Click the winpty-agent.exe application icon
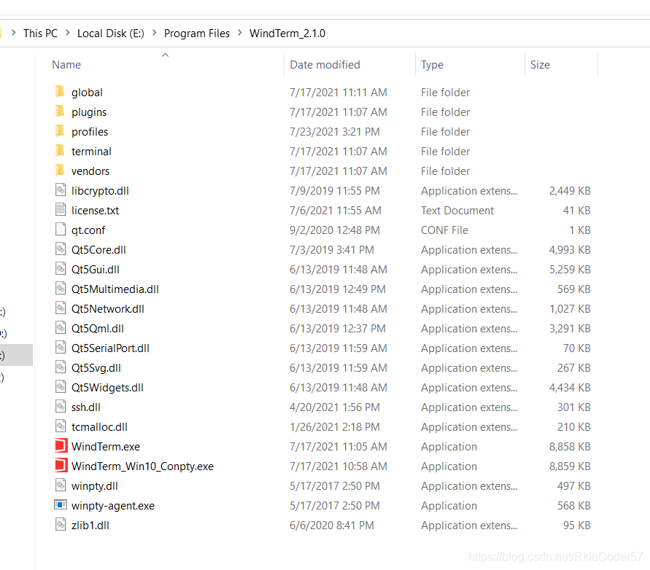The width and height of the screenshot is (650, 570). [x=61, y=505]
